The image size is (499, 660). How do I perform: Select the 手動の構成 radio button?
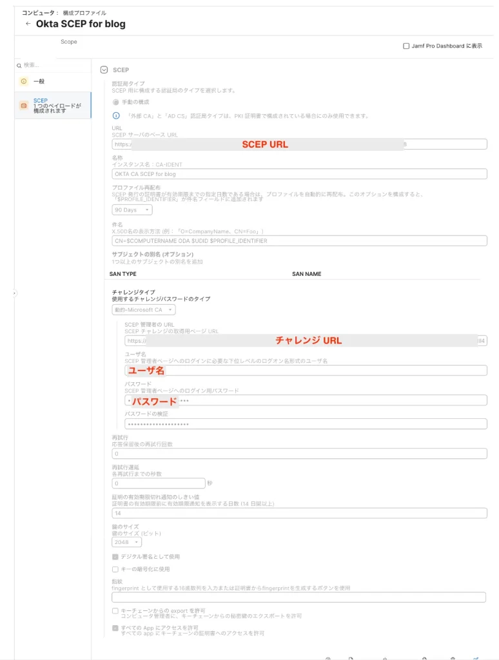click(115, 102)
